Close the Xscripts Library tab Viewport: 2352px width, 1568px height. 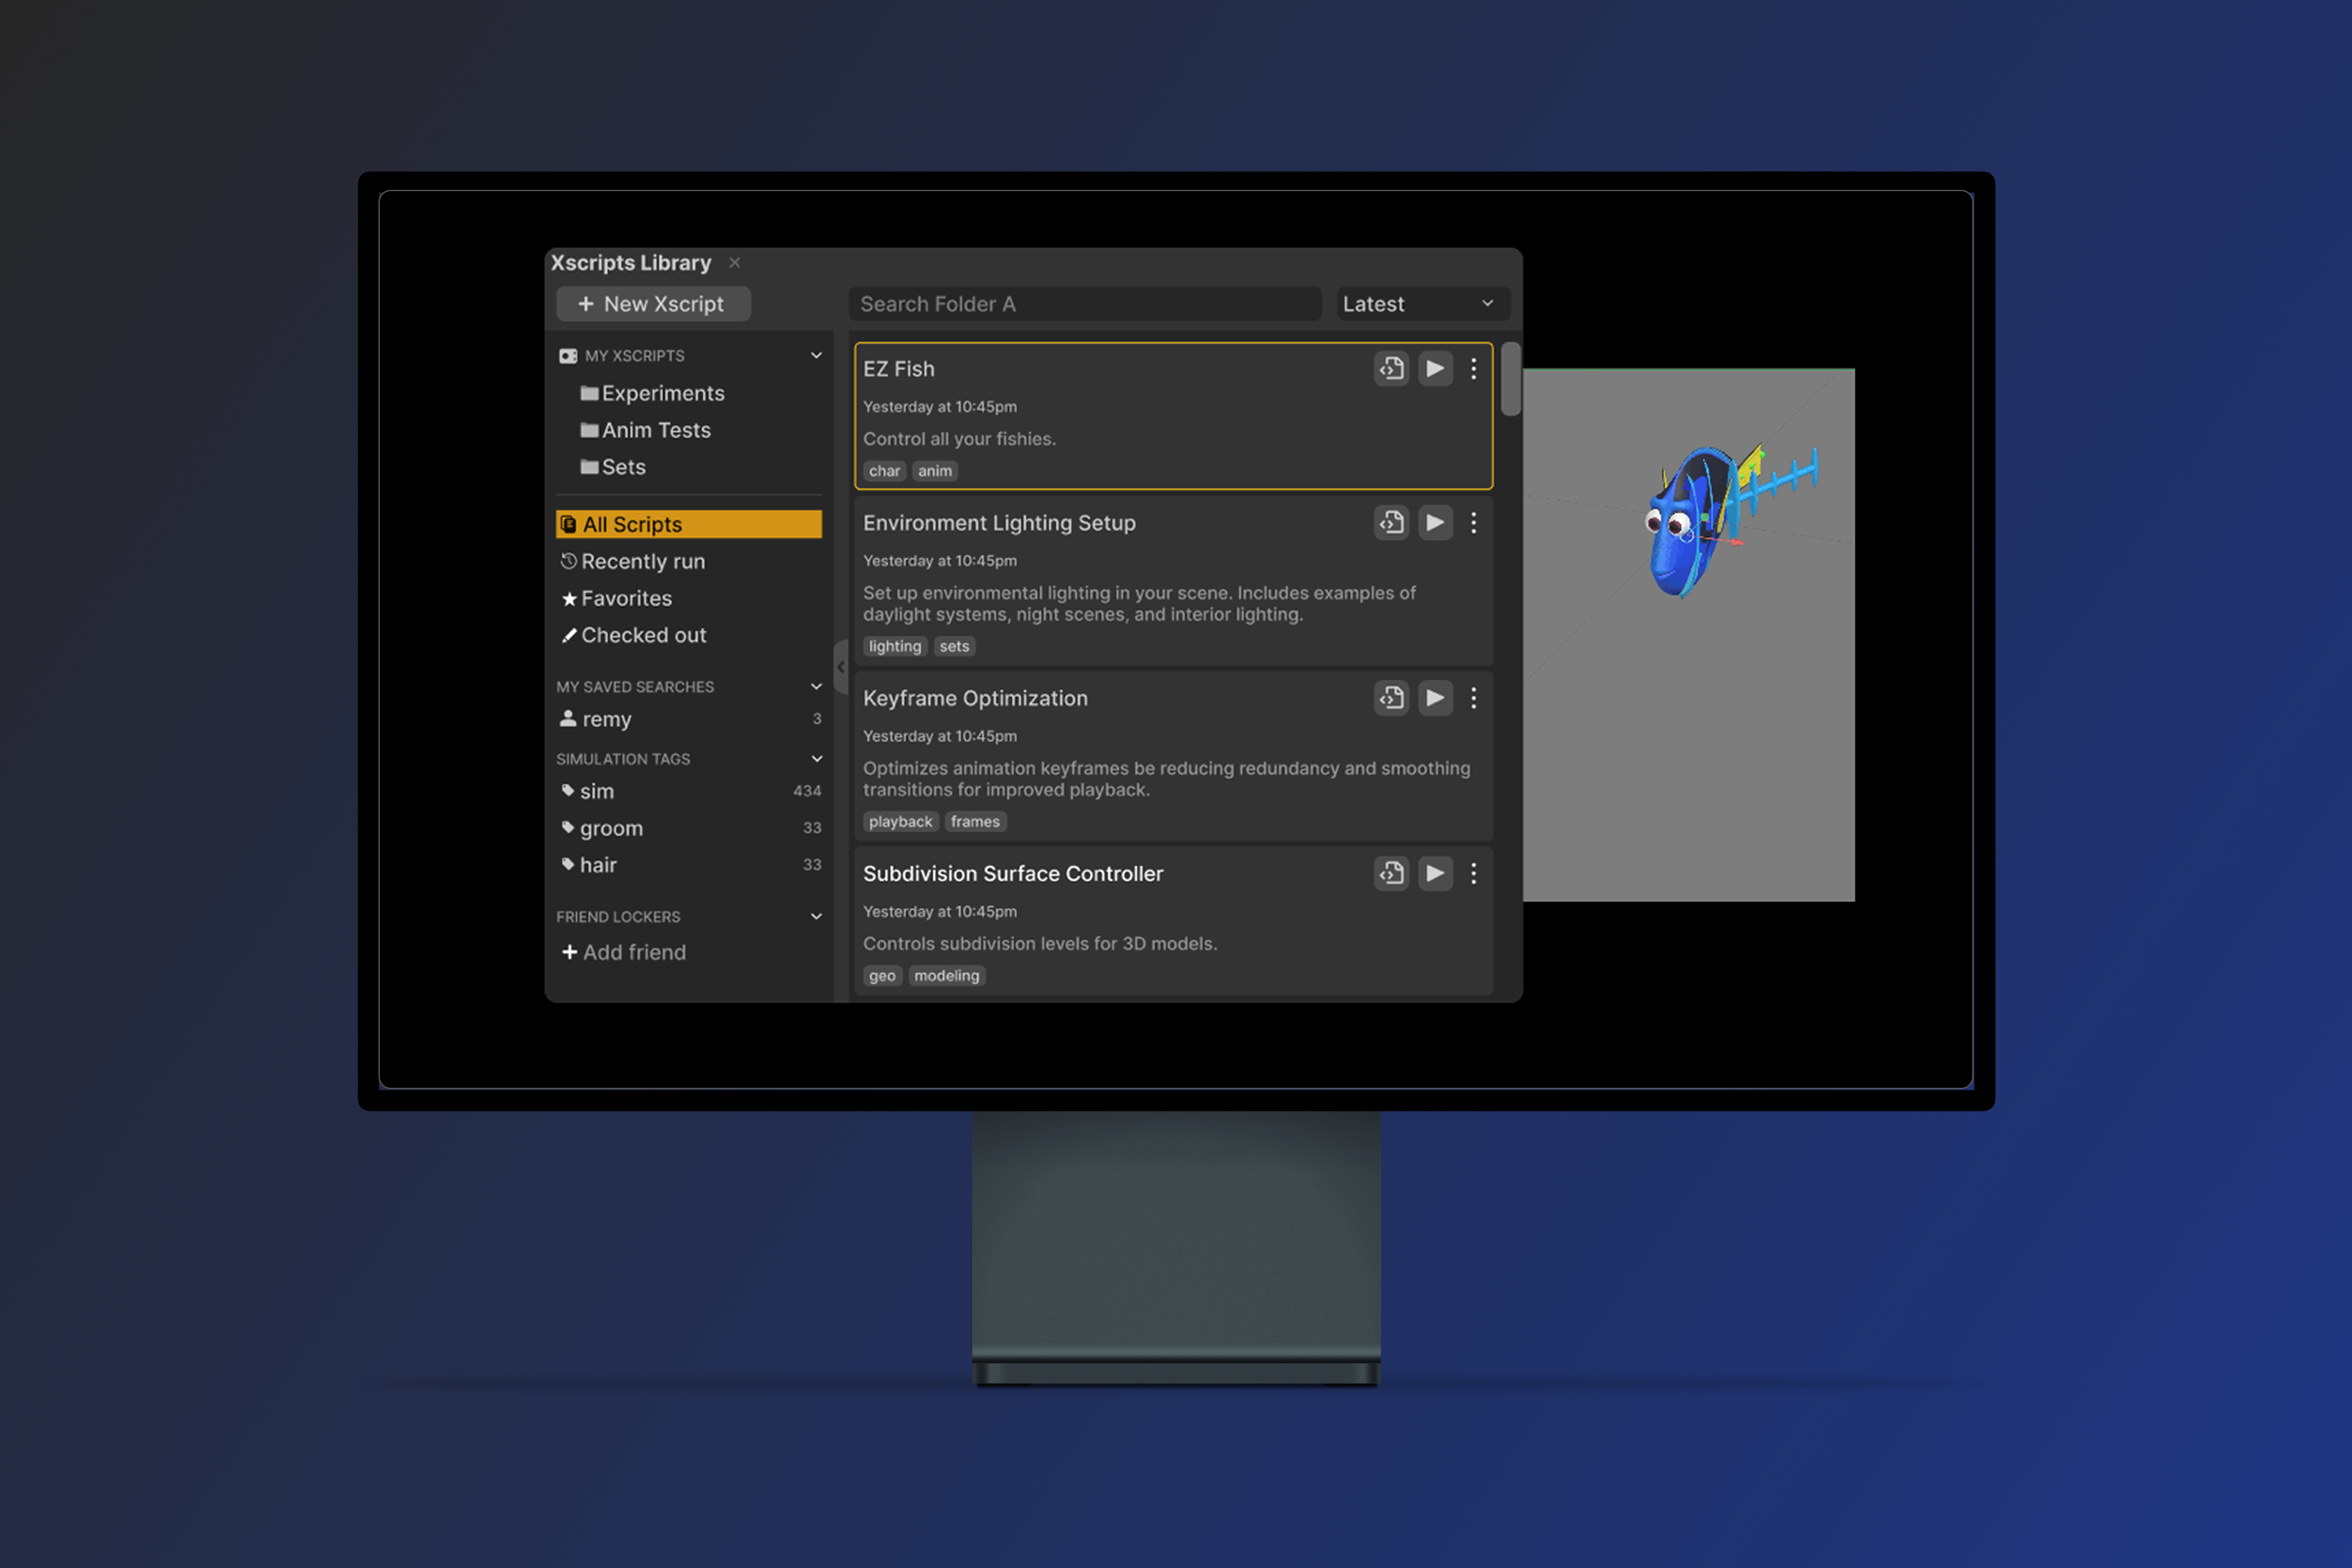[x=735, y=263]
